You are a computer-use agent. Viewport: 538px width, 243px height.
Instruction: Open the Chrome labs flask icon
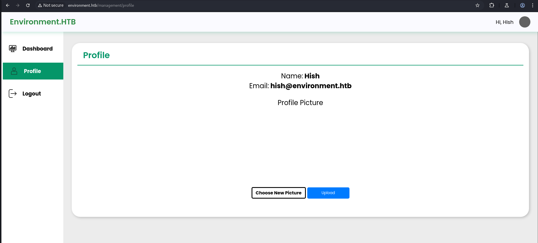(507, 5)
